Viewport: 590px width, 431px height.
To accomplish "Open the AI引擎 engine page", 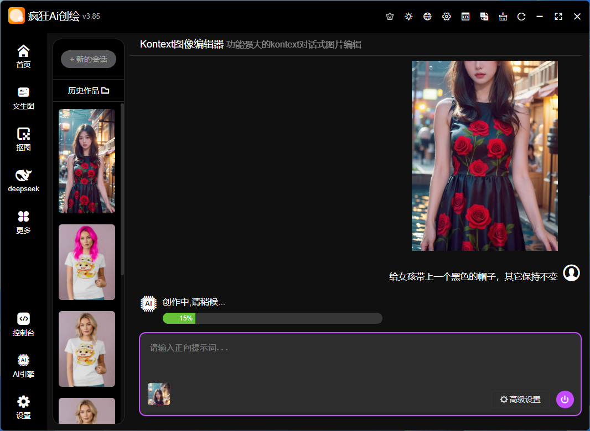I will [x=23, y=366].
